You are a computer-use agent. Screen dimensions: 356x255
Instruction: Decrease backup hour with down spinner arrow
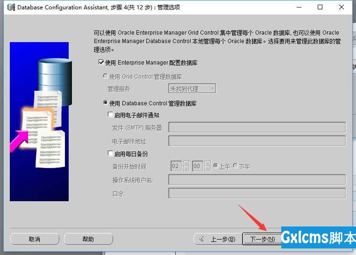tap(186, 169)
